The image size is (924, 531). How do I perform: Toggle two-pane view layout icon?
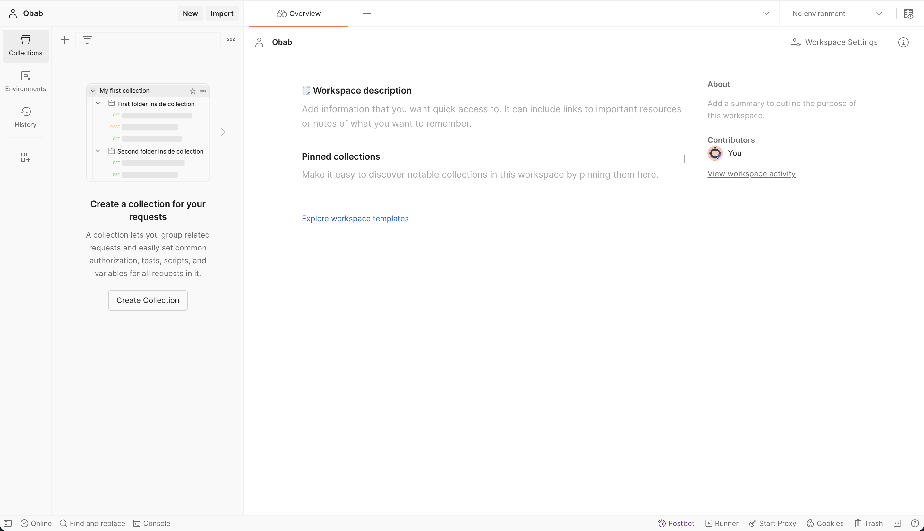coord(897,523)
